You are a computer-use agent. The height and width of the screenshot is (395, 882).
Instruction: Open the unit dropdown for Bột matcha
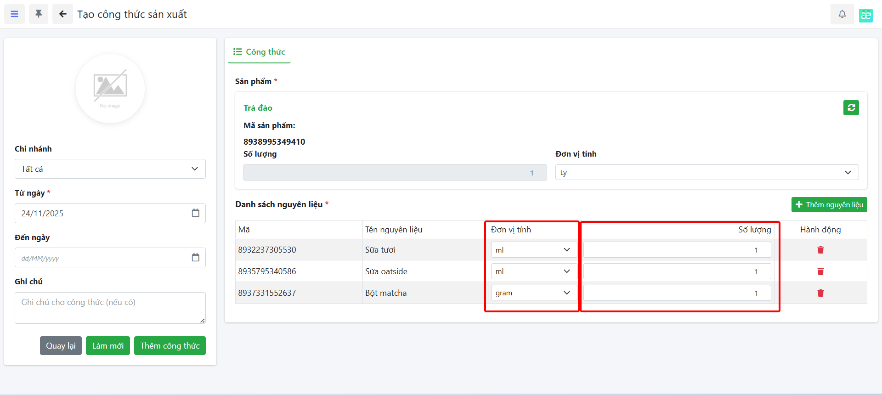click(x=533, y=293)
